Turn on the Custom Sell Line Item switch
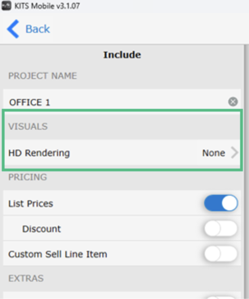Viewport: 249px width, 299px height. [221, 254]
